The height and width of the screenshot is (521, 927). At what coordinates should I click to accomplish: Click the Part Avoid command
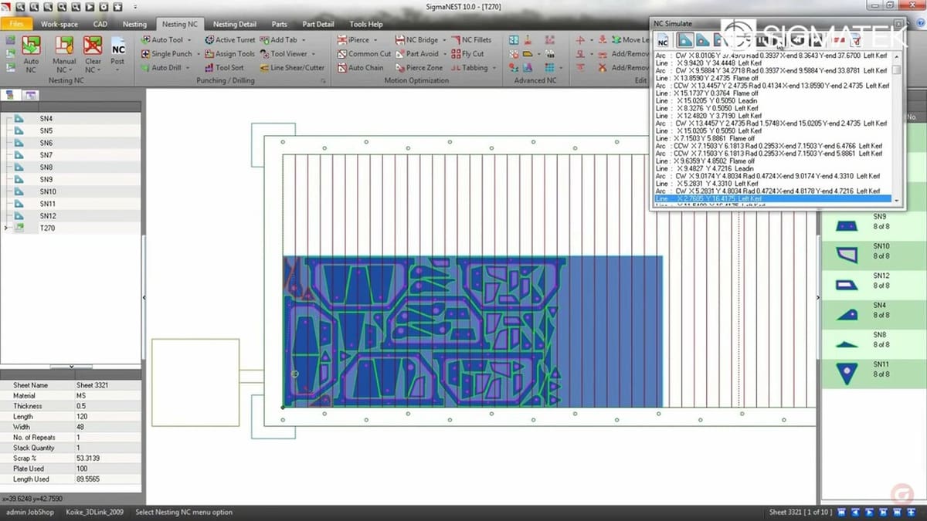pos(416,54)
